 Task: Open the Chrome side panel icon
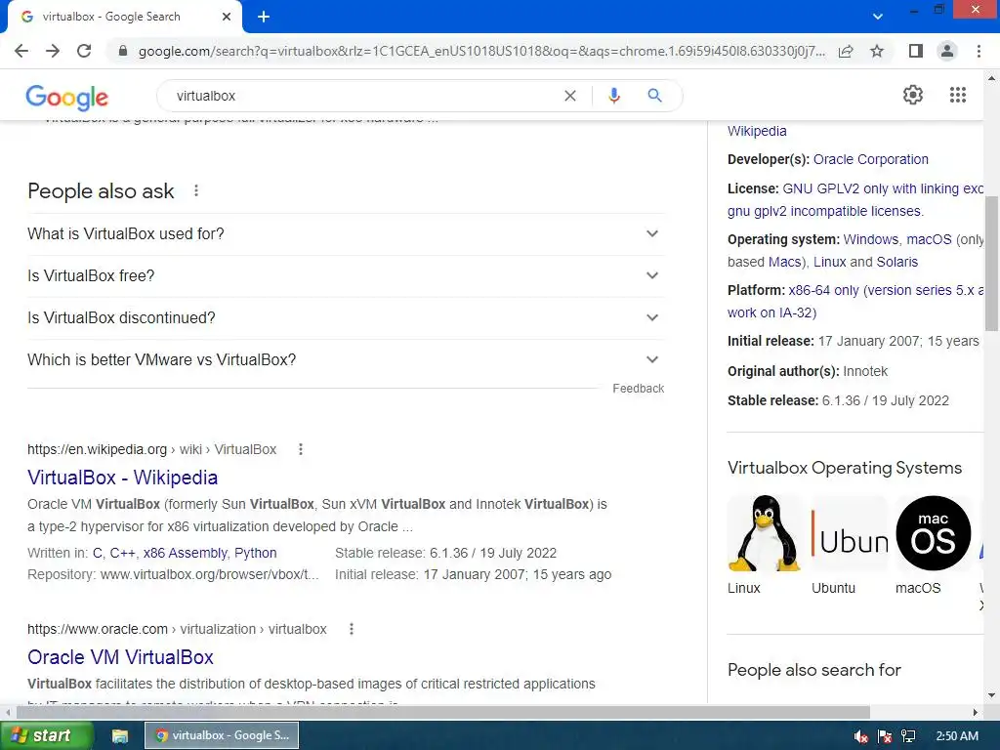tap(916, 51)
